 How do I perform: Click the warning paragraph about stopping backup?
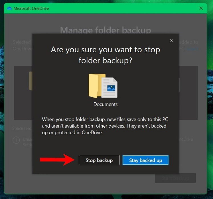pos(105,126)
